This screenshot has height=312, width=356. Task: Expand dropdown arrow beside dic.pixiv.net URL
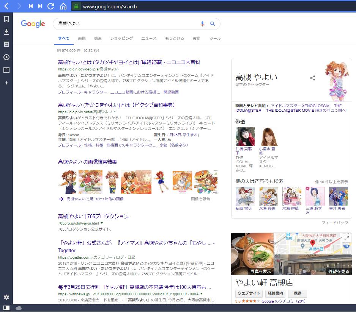tap(115, 111)
